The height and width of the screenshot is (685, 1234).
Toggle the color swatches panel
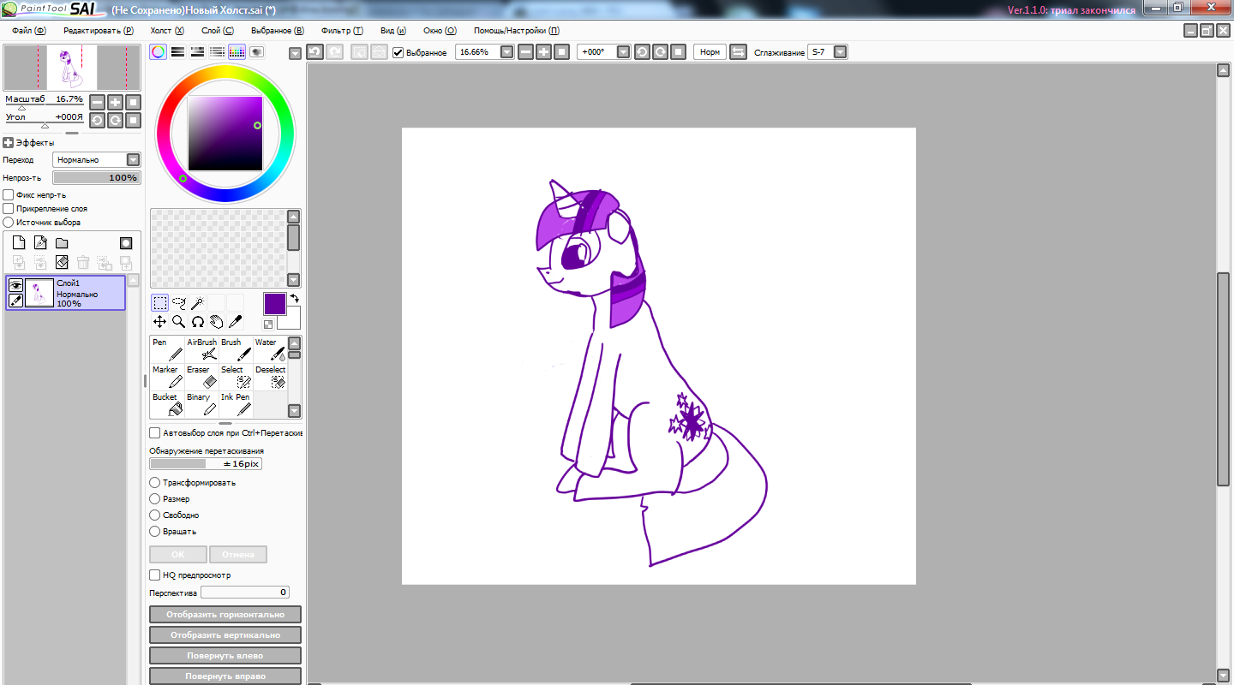237,52
